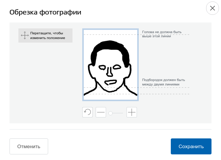The width and height of the screenshot is (221, 160).
Task: Click the zoom slider handle
Action: (x=110, y=113)
